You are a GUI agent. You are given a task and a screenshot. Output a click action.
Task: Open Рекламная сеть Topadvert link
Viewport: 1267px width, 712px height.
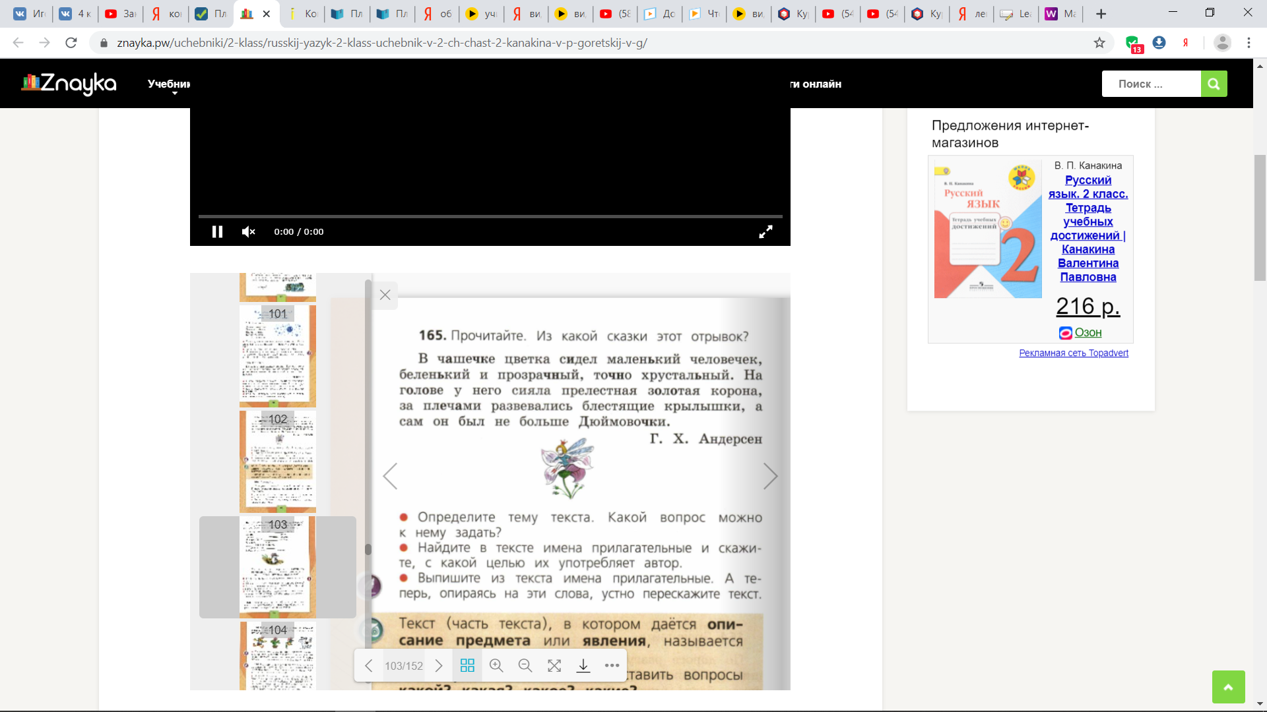coord(1074,353)
